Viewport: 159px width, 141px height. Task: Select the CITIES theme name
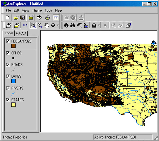coord(16,53)
